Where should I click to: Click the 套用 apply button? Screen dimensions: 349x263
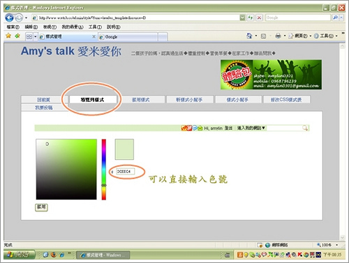(x=41, y=207)
